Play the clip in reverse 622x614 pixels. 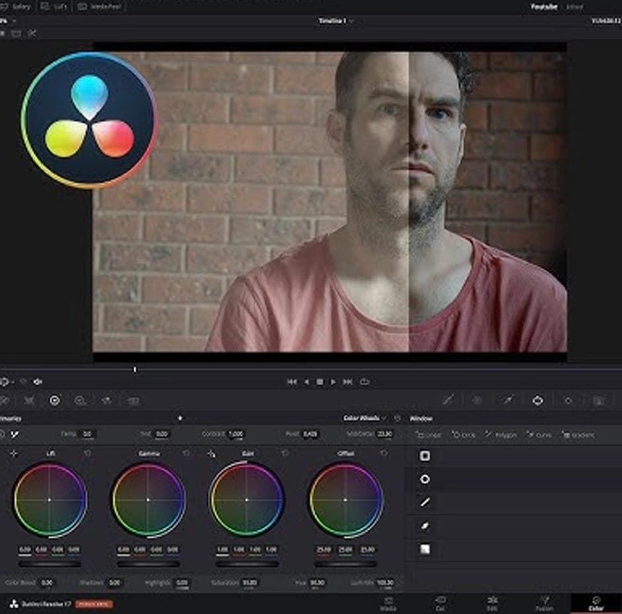coord(306,382)
